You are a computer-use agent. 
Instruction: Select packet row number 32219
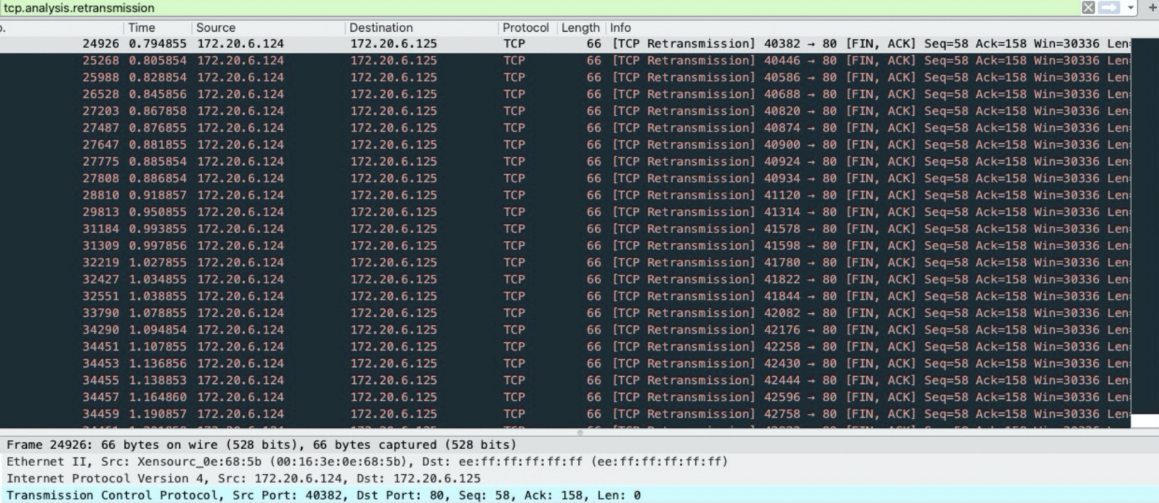point(565,263)
